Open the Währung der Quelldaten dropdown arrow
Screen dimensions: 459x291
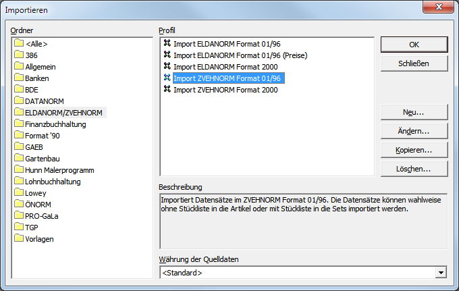(x=441, y=273)
